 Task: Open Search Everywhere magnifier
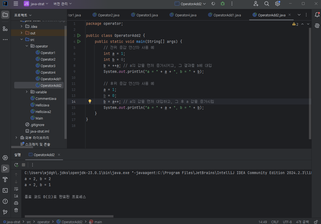coord(267,4)
